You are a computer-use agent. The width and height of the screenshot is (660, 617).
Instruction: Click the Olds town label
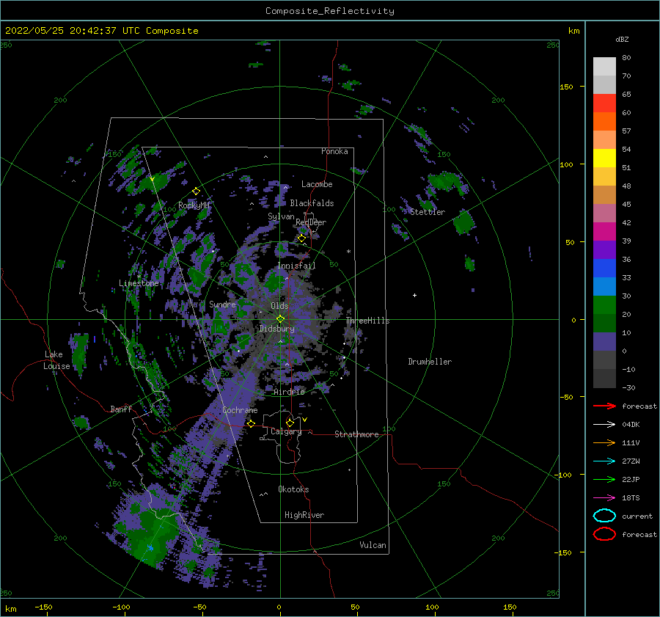coord(279,306)
